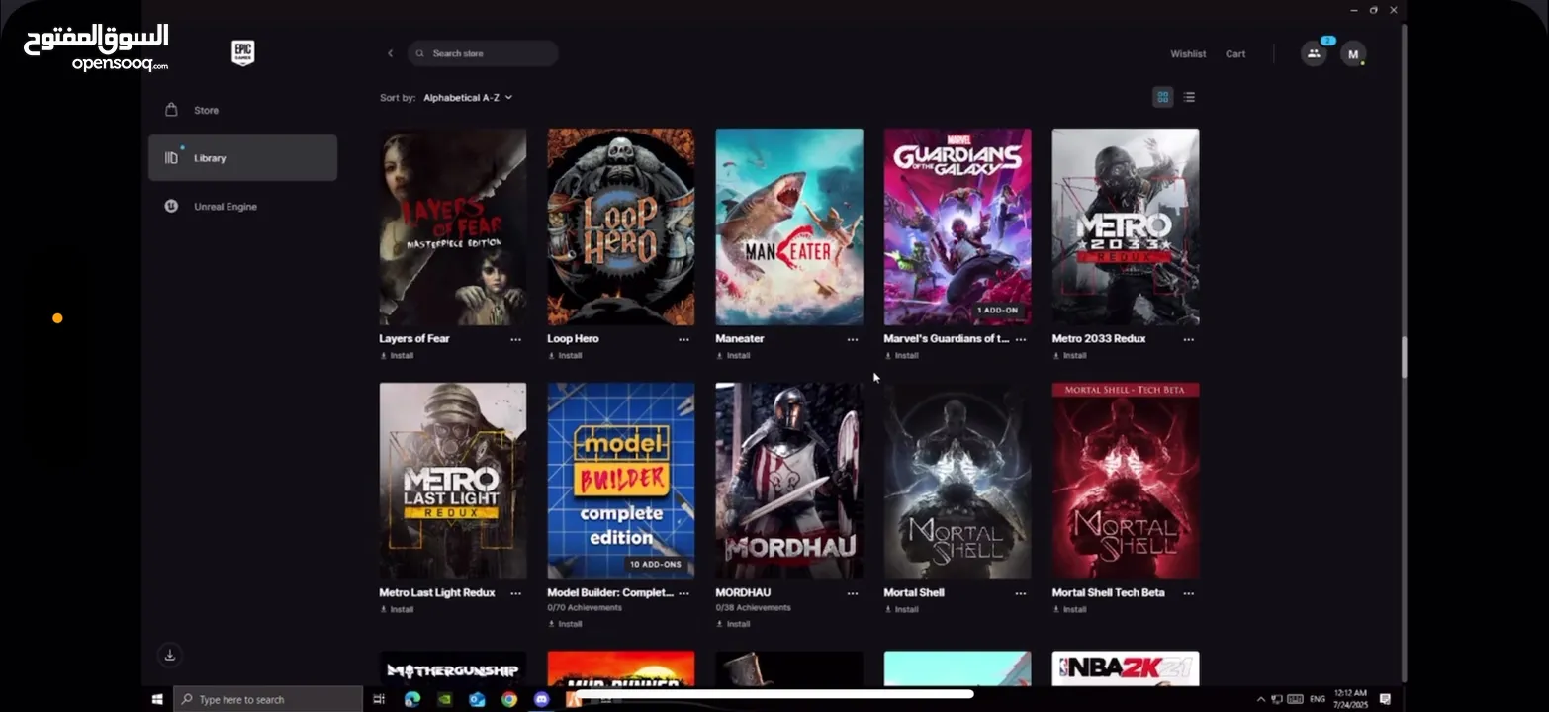Switch to grid view layout

pyautogui.click(x=1163, y=97)
